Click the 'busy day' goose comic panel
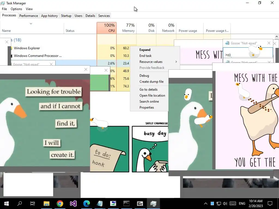This screenshot has height=209, width=279. (x=150, y=149)
